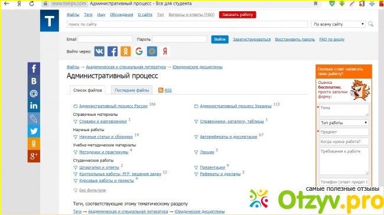Log in via the Yandex icon

coord(165,51)
